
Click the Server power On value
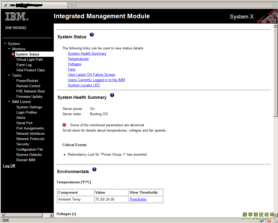click(92, 109)
